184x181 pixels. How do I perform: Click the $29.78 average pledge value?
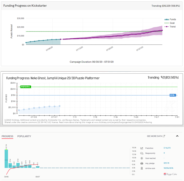pos(166,163)
